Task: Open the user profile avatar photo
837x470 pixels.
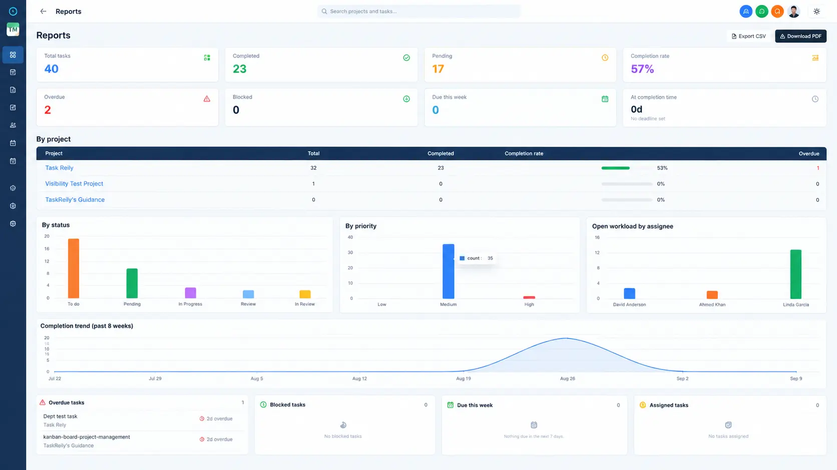Action: [794, 11]
